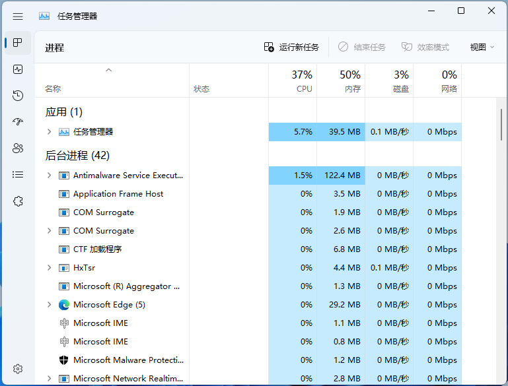This screenshot has height=386, width=508.
Task: Open the hamburger navigation menu
Action: click(x=18, y=16)
